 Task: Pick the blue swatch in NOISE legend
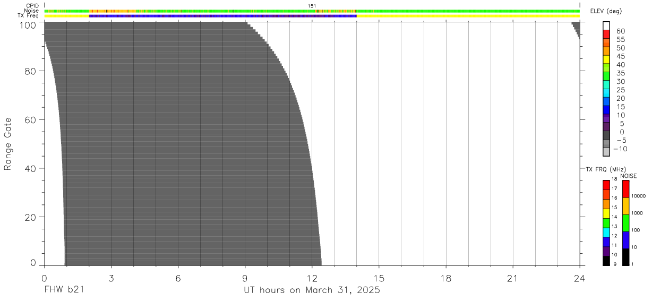(625, 240)
